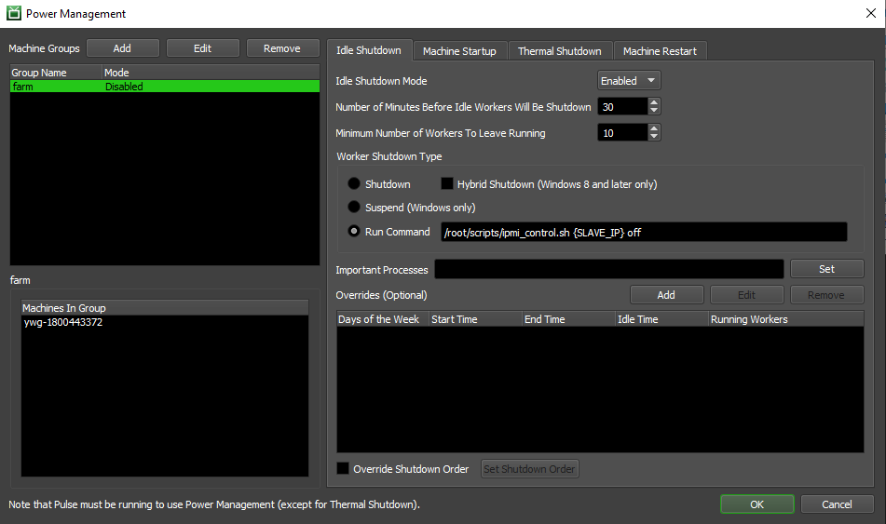The height and width of the screenshot is (524, 886).
Task: Remove the selected machine group
Action: pyautogui.click(x=282, y=48)
